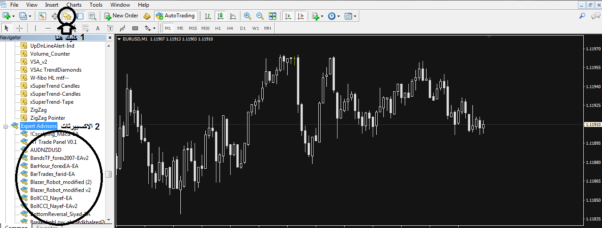The image size is (602, 228).
Task: Open the search magnifier at top right
Action: click(582, 16)
